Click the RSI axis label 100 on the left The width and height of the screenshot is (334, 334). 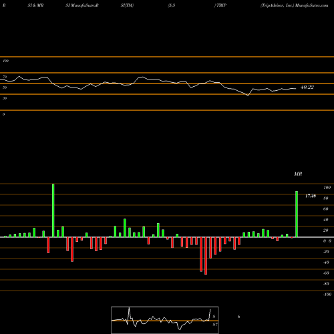coord(5,61)
